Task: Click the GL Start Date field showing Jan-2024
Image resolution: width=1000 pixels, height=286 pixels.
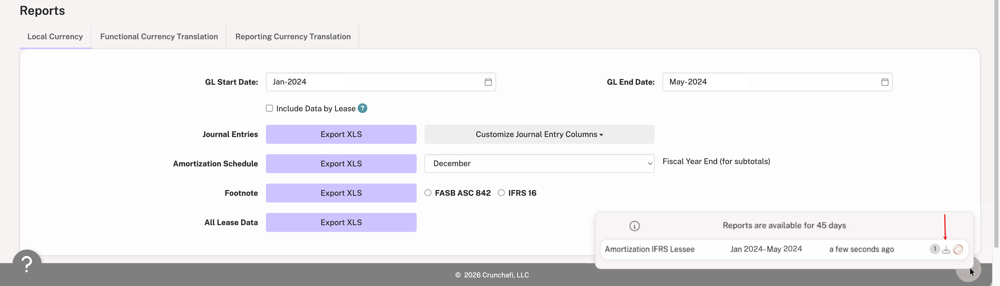Action: [380, 82]
